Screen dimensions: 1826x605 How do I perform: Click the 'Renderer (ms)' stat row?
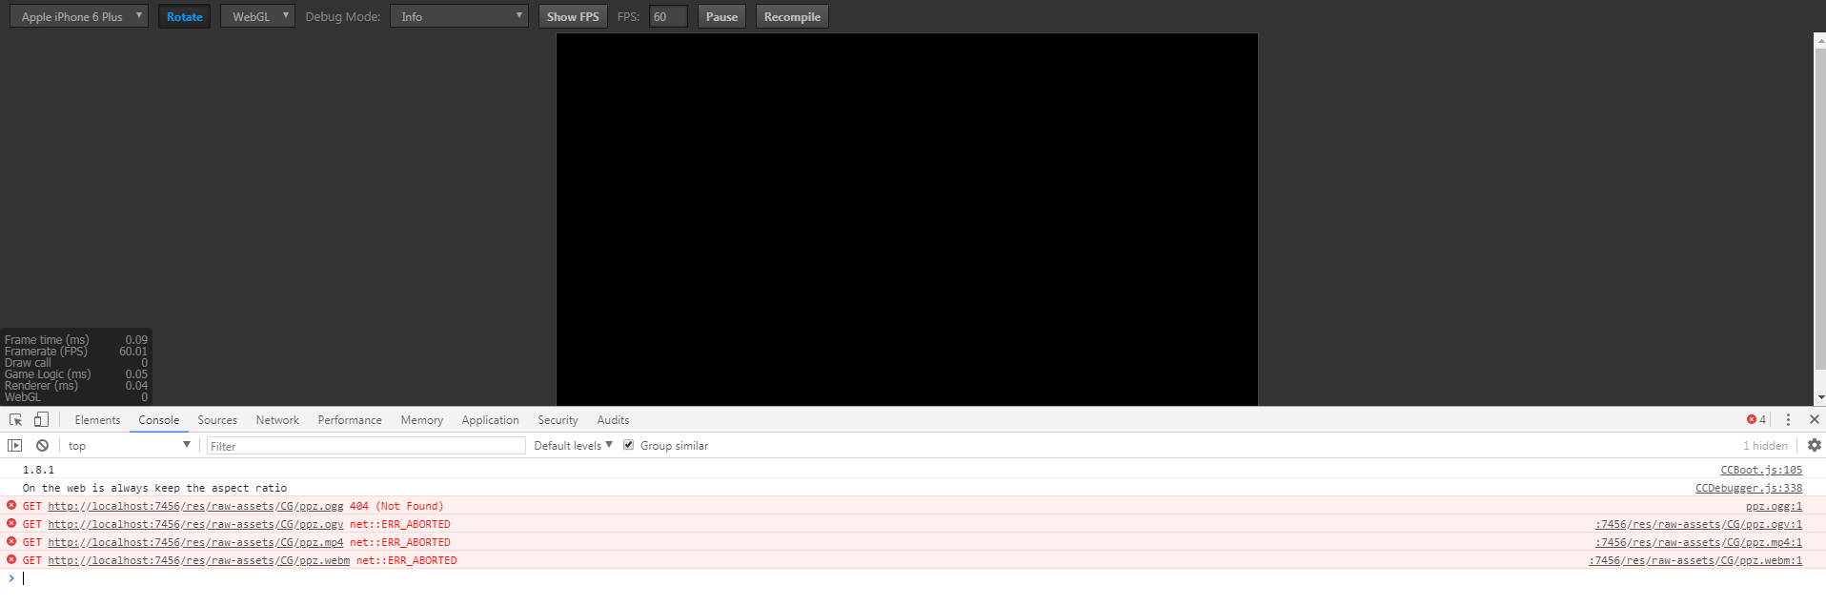point(76,386)
